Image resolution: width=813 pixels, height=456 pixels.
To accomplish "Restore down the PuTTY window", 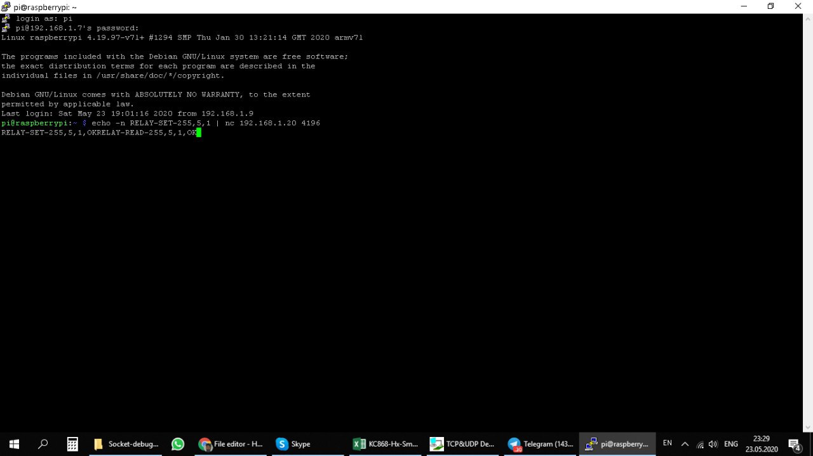I will (x=771, y=6).
